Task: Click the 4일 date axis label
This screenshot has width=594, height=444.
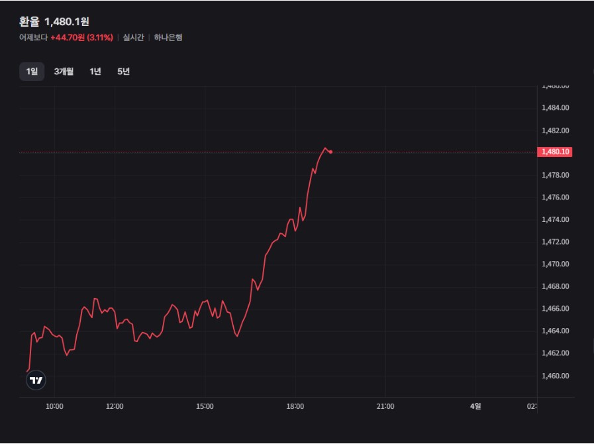Action: click(x=475, y=406)
